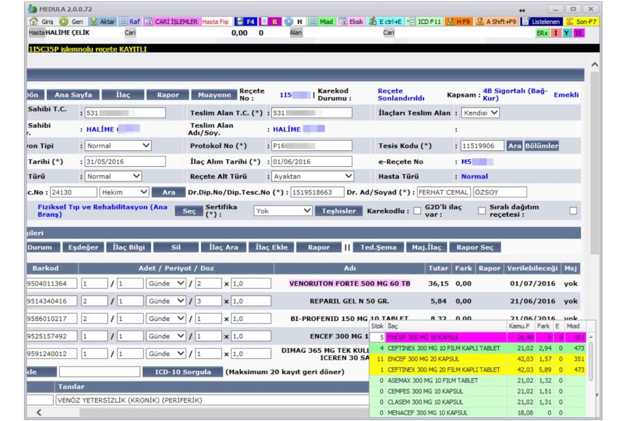The height and width of the screenshot is (421, 632).
Task: Click the Maj.İlaç button
Action: click(427, 247)
